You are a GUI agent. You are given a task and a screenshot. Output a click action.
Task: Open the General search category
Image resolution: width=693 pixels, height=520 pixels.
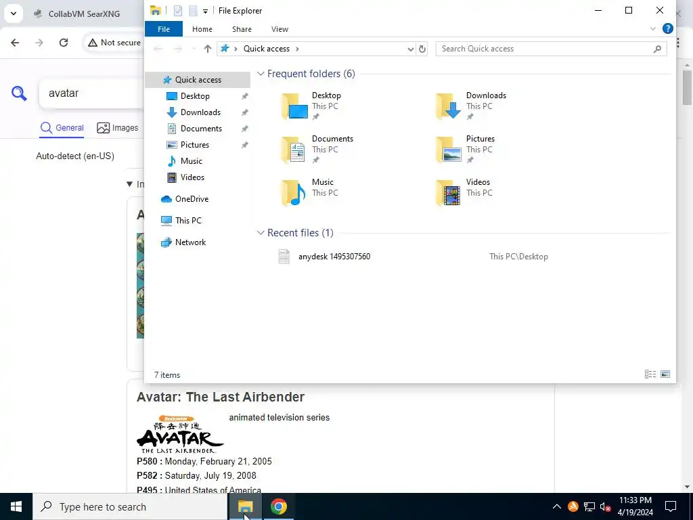62,128
